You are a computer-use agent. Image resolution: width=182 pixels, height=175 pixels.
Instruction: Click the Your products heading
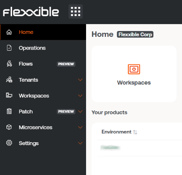pyautogui.click(x=109, y=112)
